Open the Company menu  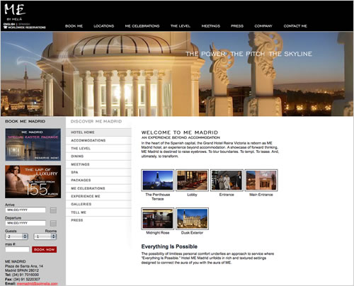(x=263, y=26)
